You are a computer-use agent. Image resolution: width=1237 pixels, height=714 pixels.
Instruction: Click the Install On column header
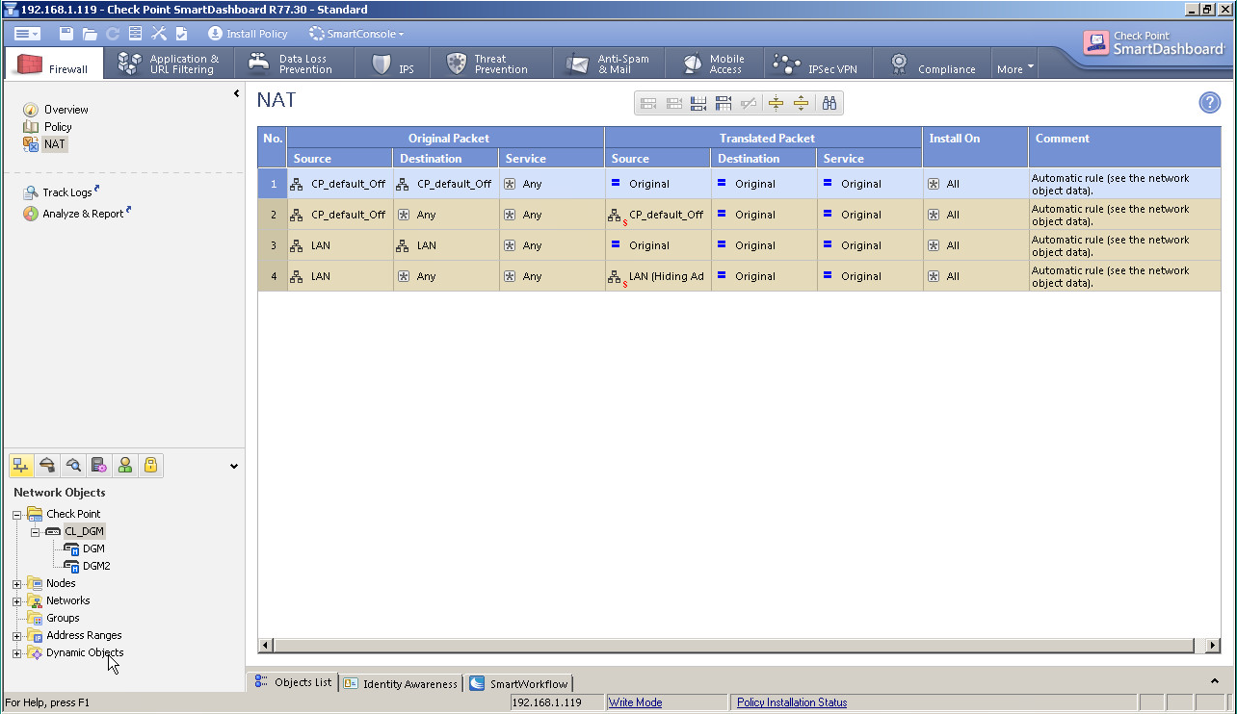pos(976,147)
